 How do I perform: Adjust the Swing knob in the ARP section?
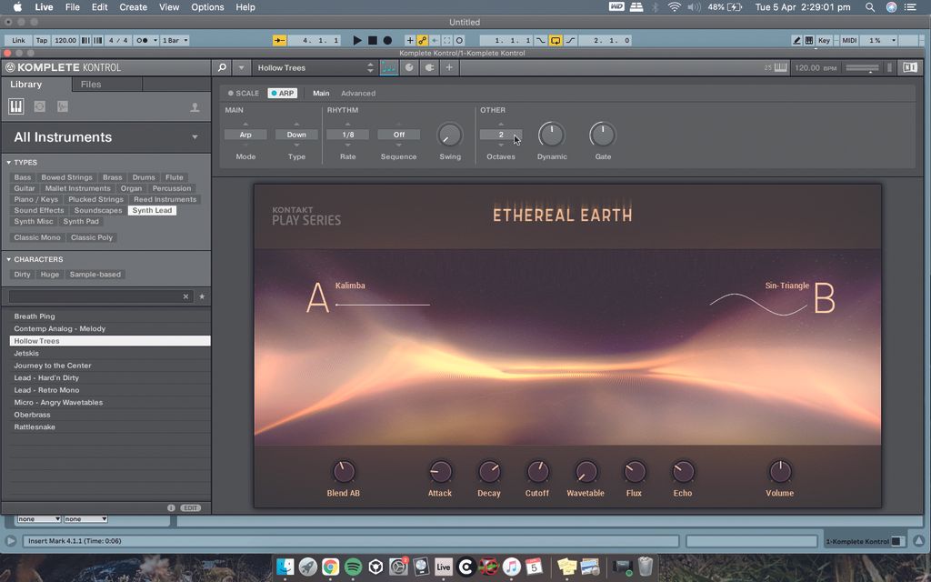(x=450, y=135)
